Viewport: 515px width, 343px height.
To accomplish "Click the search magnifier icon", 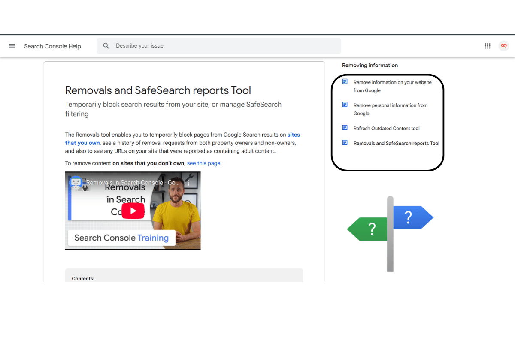I will click(x=106, y=46).
